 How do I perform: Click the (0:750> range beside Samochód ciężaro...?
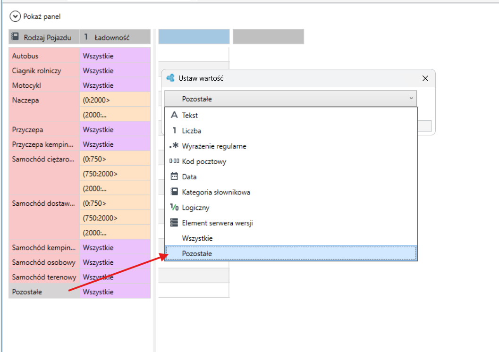[115, 159]
